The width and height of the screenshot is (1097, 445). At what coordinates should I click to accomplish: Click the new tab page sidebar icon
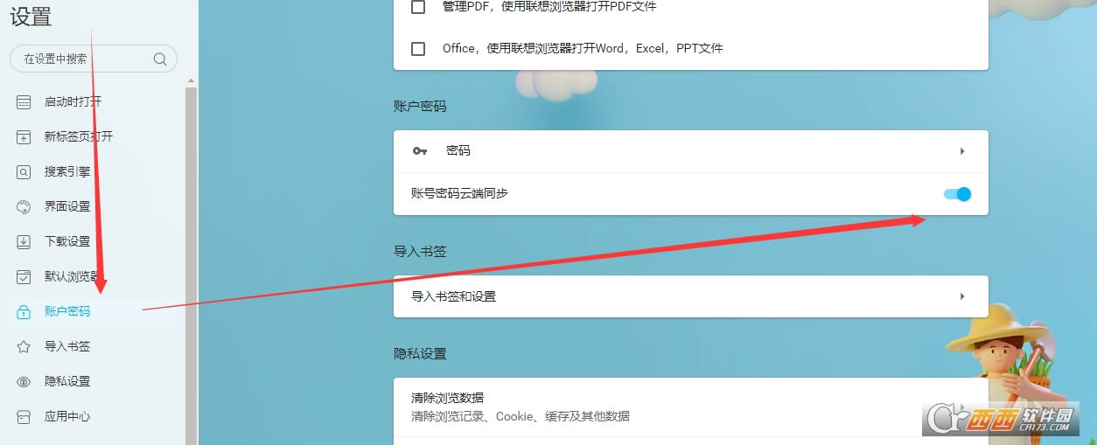click(x=24, y=137)
